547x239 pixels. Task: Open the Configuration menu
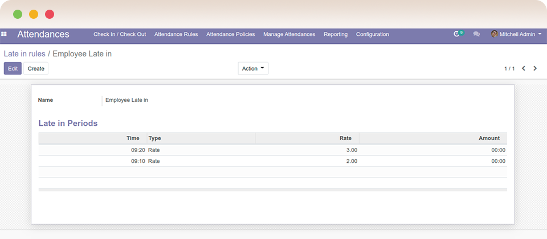pyautogui.click(x=373, y=34)
